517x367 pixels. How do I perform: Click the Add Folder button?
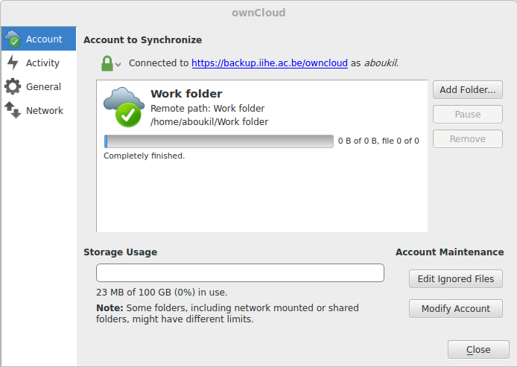(x=468, y=90)
